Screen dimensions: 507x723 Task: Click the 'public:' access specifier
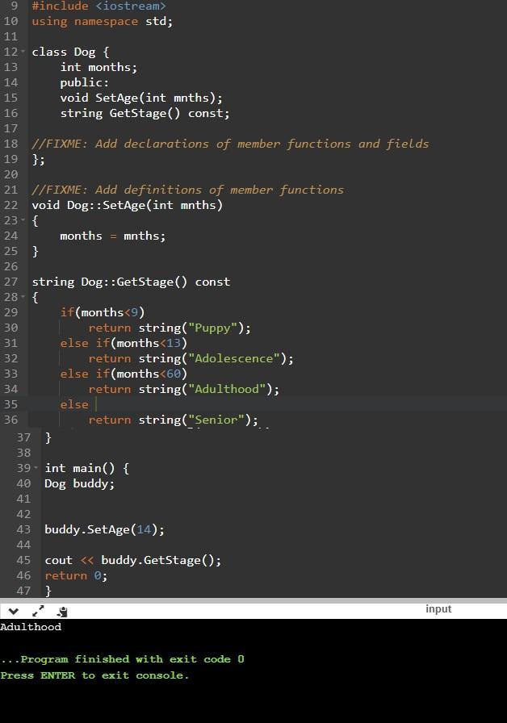pos(85,82)
